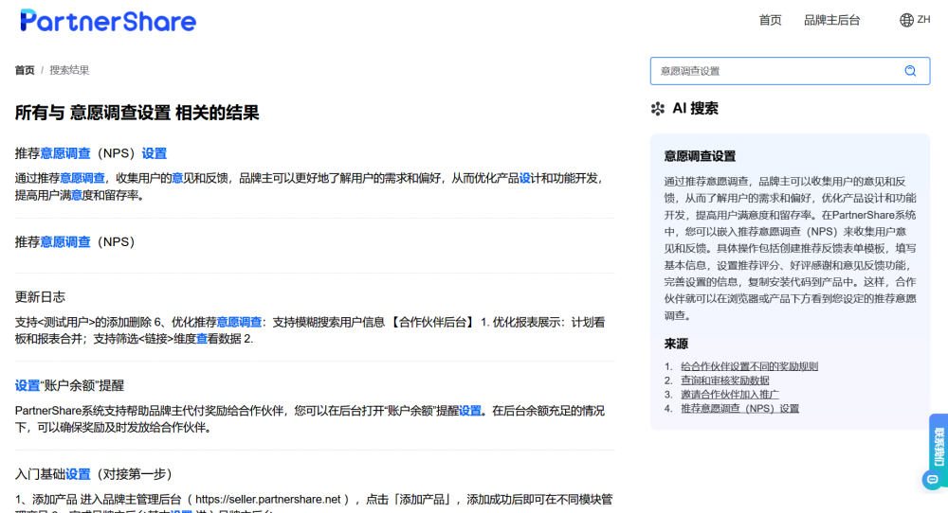Click 首页 in the breadcrumb
Image resolution: width=948 pixels, height=513 pixels.
pos(25,70)
